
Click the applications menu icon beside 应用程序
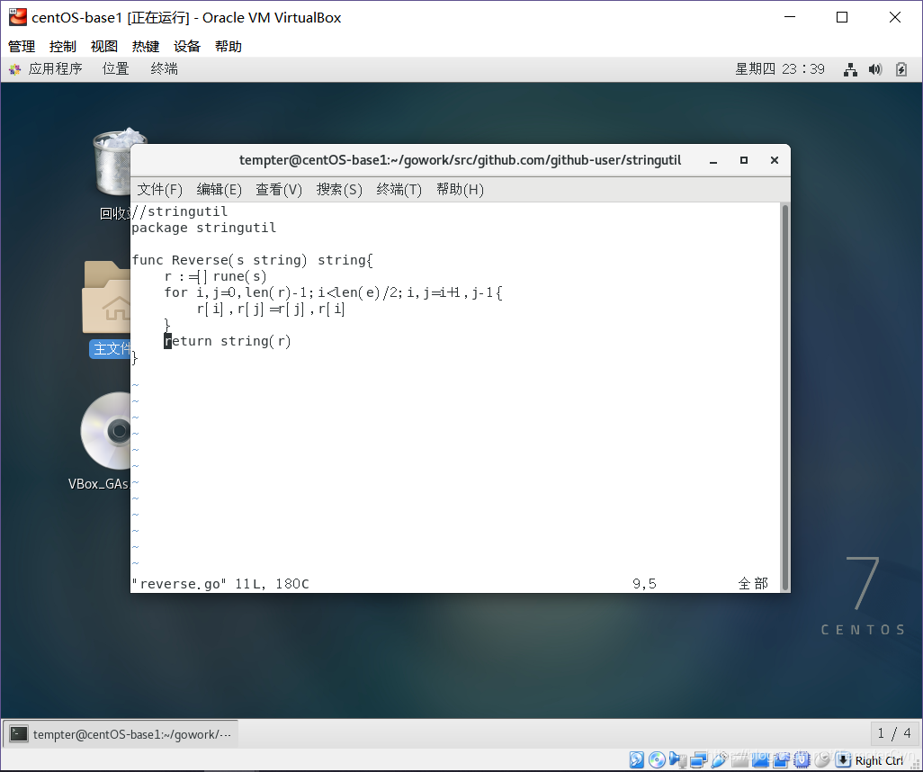pos(14,69)
